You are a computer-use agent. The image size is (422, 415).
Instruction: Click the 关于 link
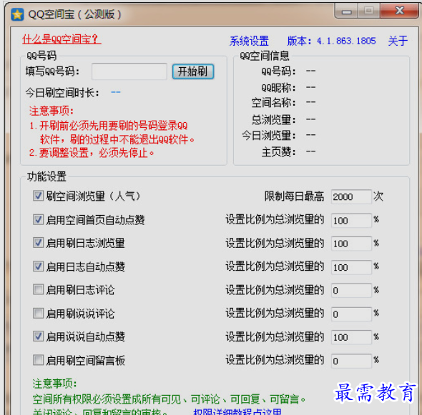coord(398,41)
